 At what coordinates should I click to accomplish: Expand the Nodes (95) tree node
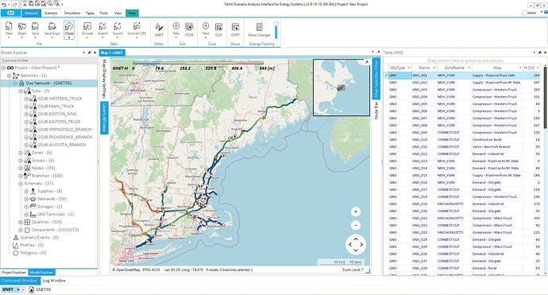(21, 168)
